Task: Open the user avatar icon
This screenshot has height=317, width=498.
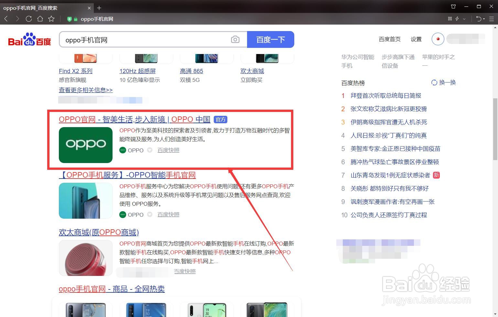Action: click(x=438, y=39)
